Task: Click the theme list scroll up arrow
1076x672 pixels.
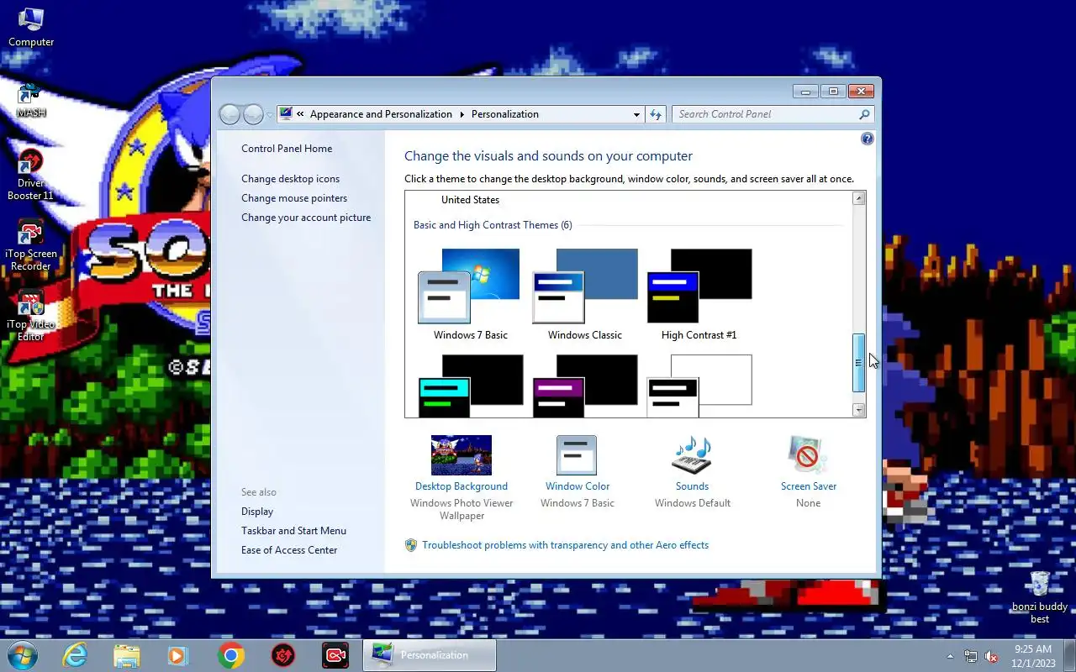Action: click(858, 199)
